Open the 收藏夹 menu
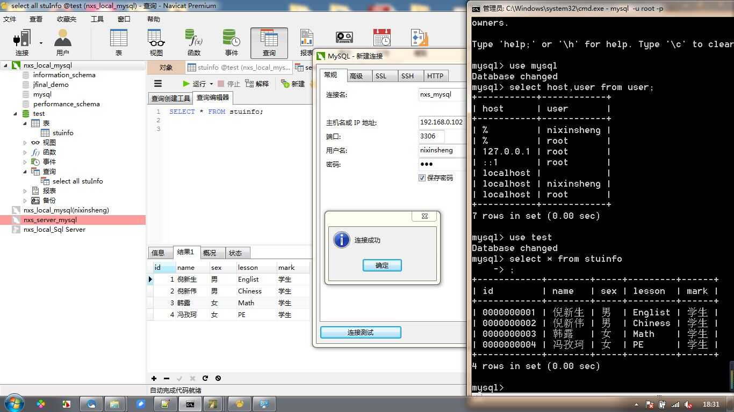Screen dimensions: 734x412 (67, 19)
